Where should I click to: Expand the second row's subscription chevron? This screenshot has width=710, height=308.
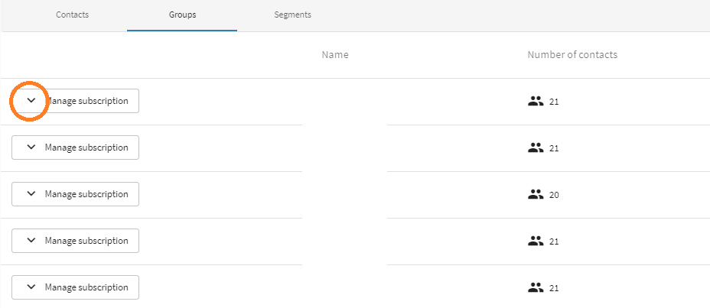(x=31, y=148)
